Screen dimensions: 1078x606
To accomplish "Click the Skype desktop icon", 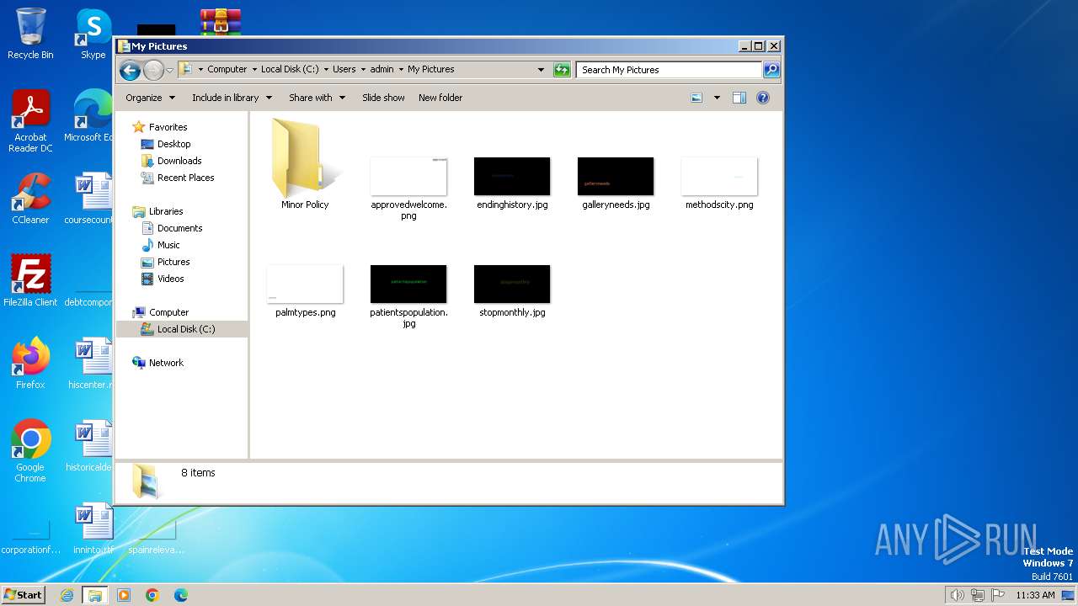I will [x=93, y=34].
